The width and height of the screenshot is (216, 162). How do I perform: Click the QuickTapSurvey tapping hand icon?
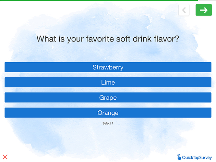pos(179,157)
